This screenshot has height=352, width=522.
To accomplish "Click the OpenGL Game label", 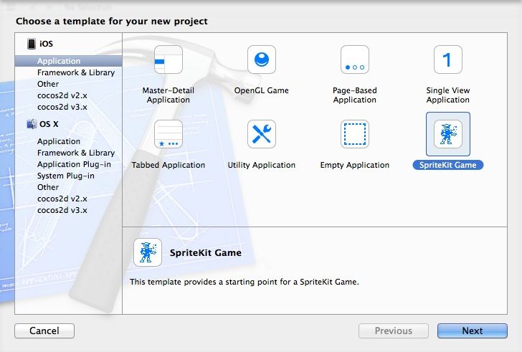I will [x=261, y=90].
